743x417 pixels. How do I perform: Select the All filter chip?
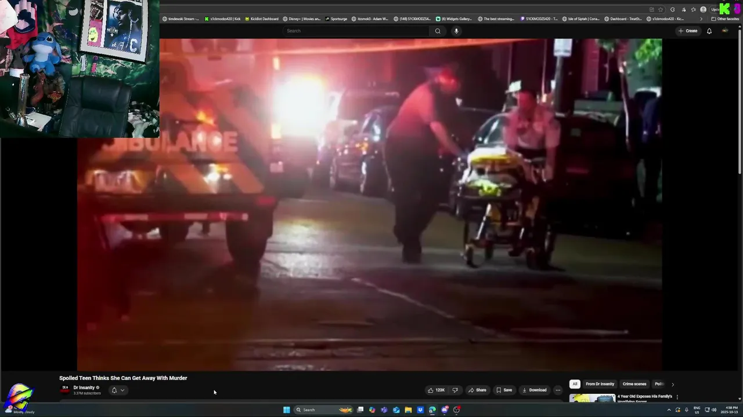click(575, 384)
